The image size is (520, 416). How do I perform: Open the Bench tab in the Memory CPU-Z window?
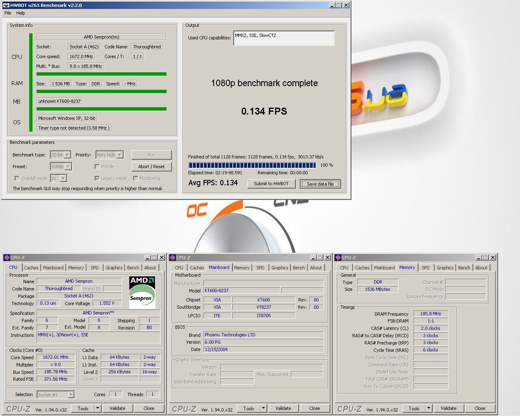point(464,268)
